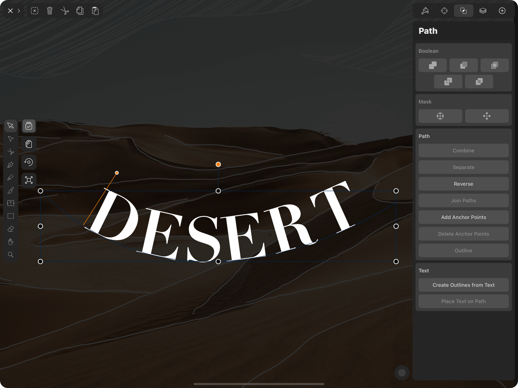Select the Pencil tool
The image size is (518, 388).
click(11, 177)
